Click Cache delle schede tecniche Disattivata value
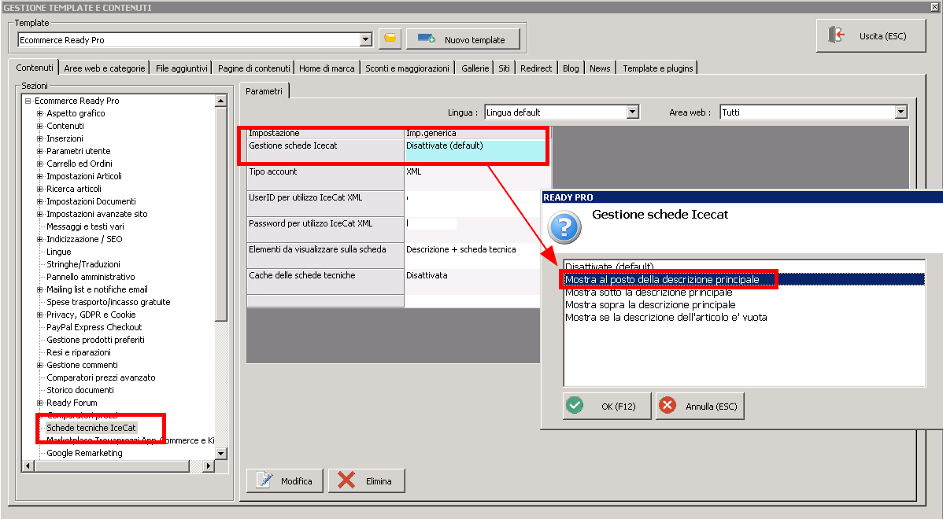The height and width of the screenshot is (519, 943). 473,281
